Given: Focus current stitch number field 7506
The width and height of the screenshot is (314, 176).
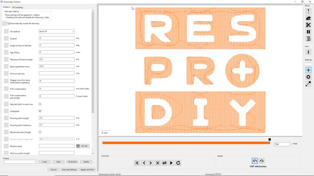Looking at the screenshot, I should tap(282, 144).
